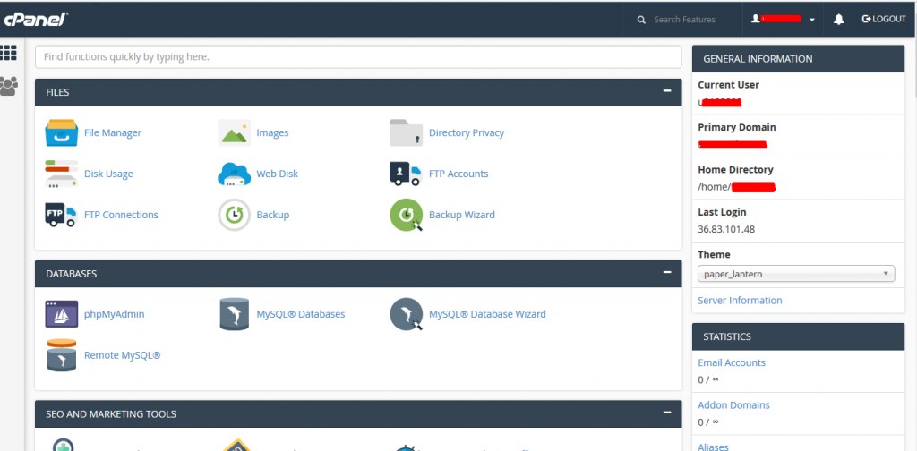Open the Remote MySQL icon
The width and height of the screenshot is (917, 451).
coord(62,355)
